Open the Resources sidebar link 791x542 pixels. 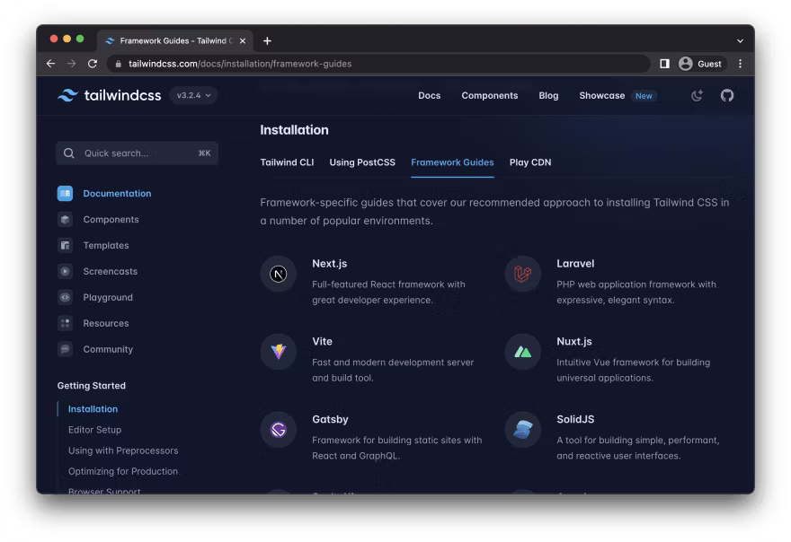pyautogui.click(x=106, y=323)
